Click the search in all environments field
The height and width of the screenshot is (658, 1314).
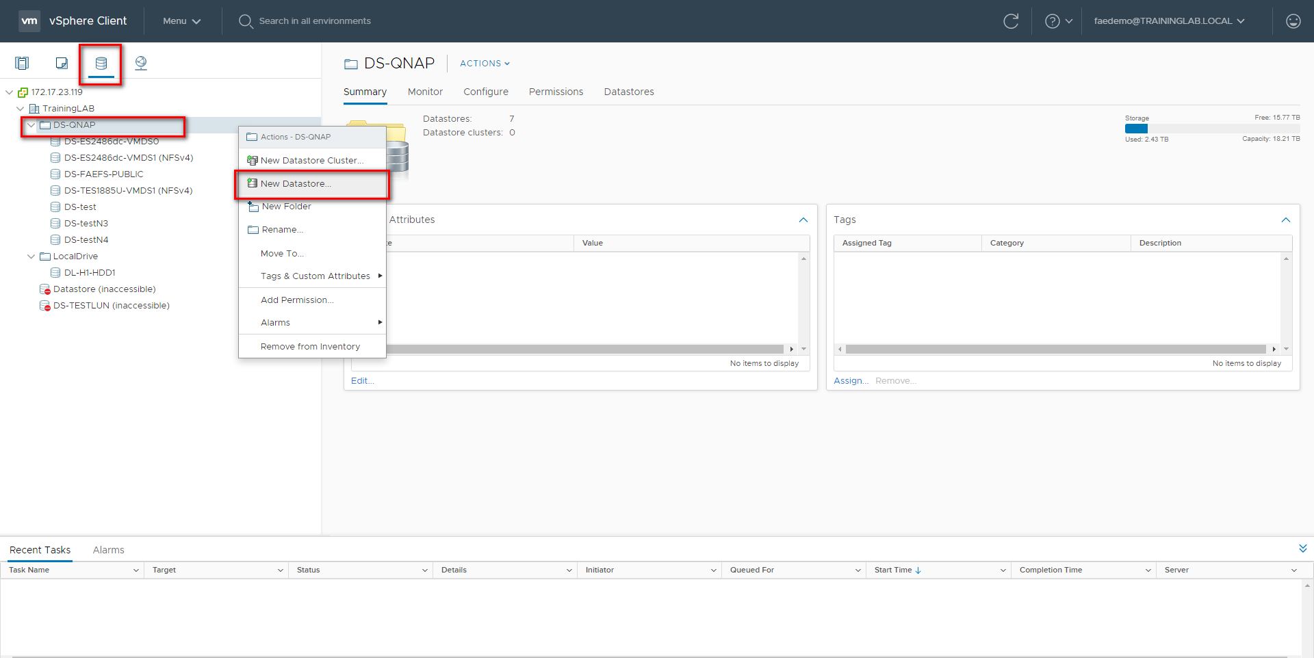click(315, 21)
